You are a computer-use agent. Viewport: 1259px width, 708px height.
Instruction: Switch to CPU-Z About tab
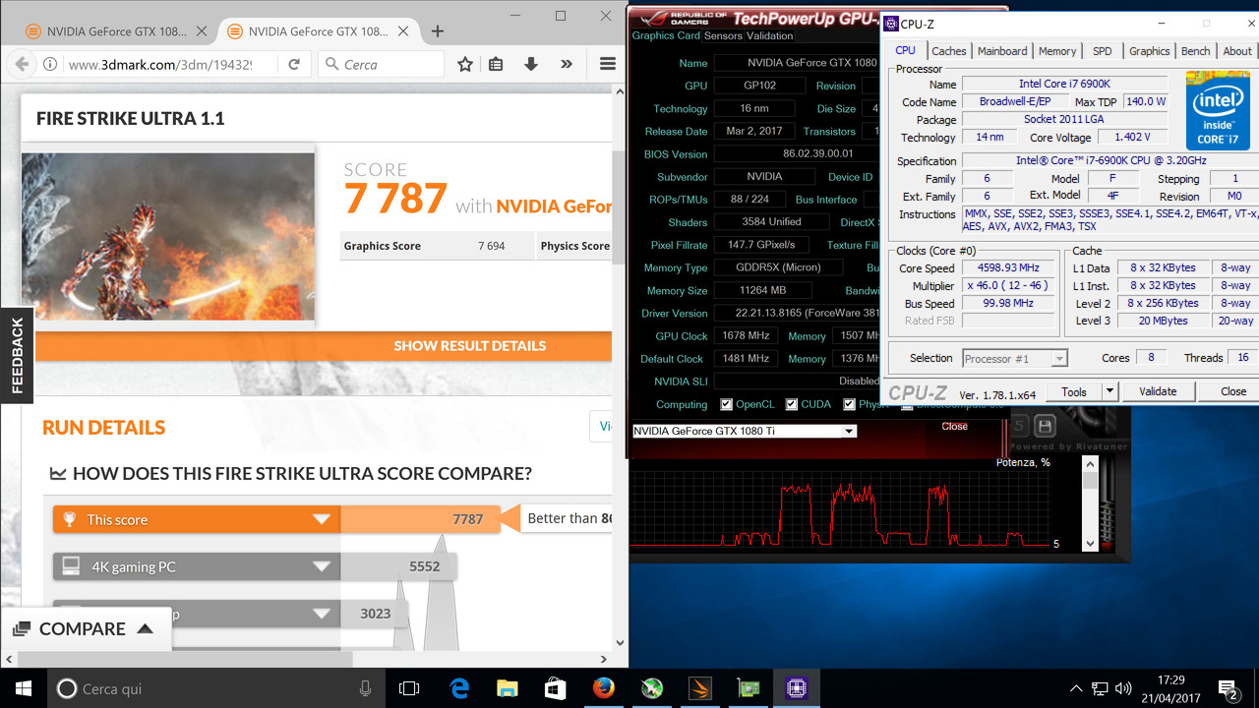click(1237, 51)
